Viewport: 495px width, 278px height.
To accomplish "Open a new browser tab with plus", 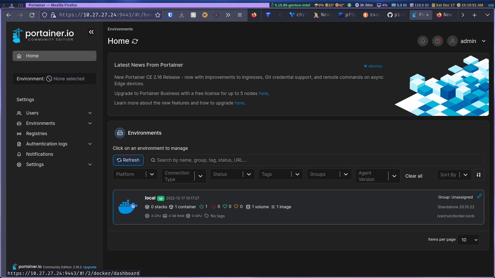I will [475, 15].
